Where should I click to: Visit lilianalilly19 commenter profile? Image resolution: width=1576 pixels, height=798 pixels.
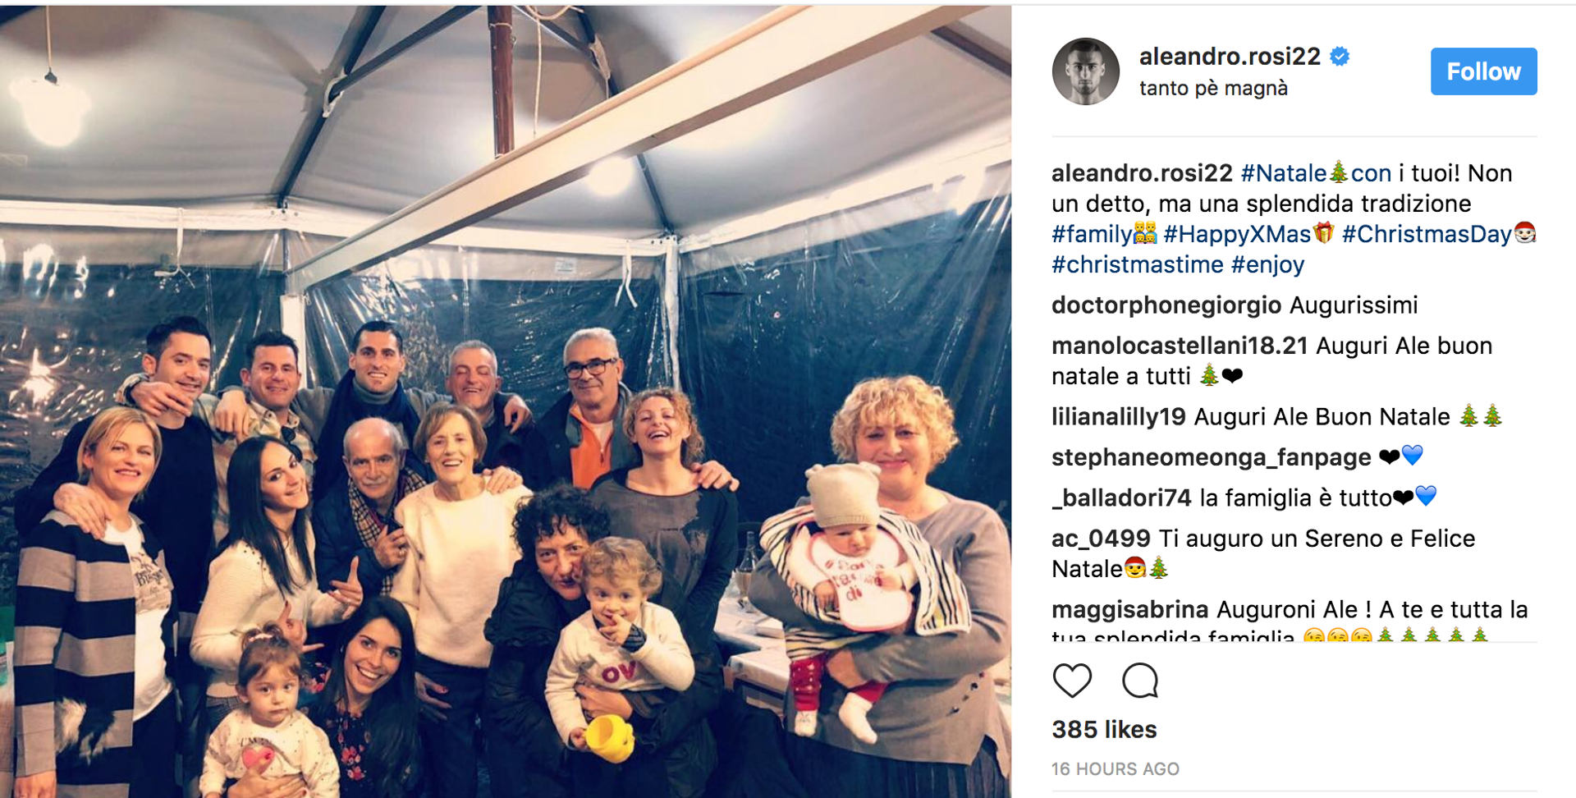(x=1119, y=417)
